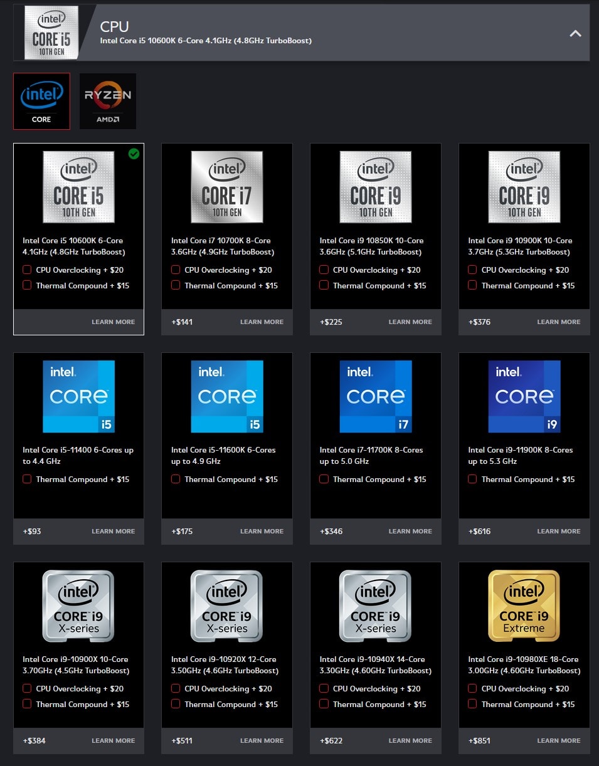The image size is (599, 766).
Task: Check CPU Overclocking for the i9-10940X
Action: click(x=324, y=688)
